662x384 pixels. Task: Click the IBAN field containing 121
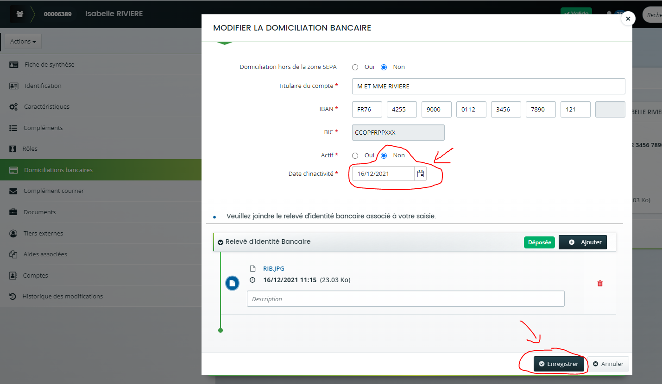click(x=575, y=109)
